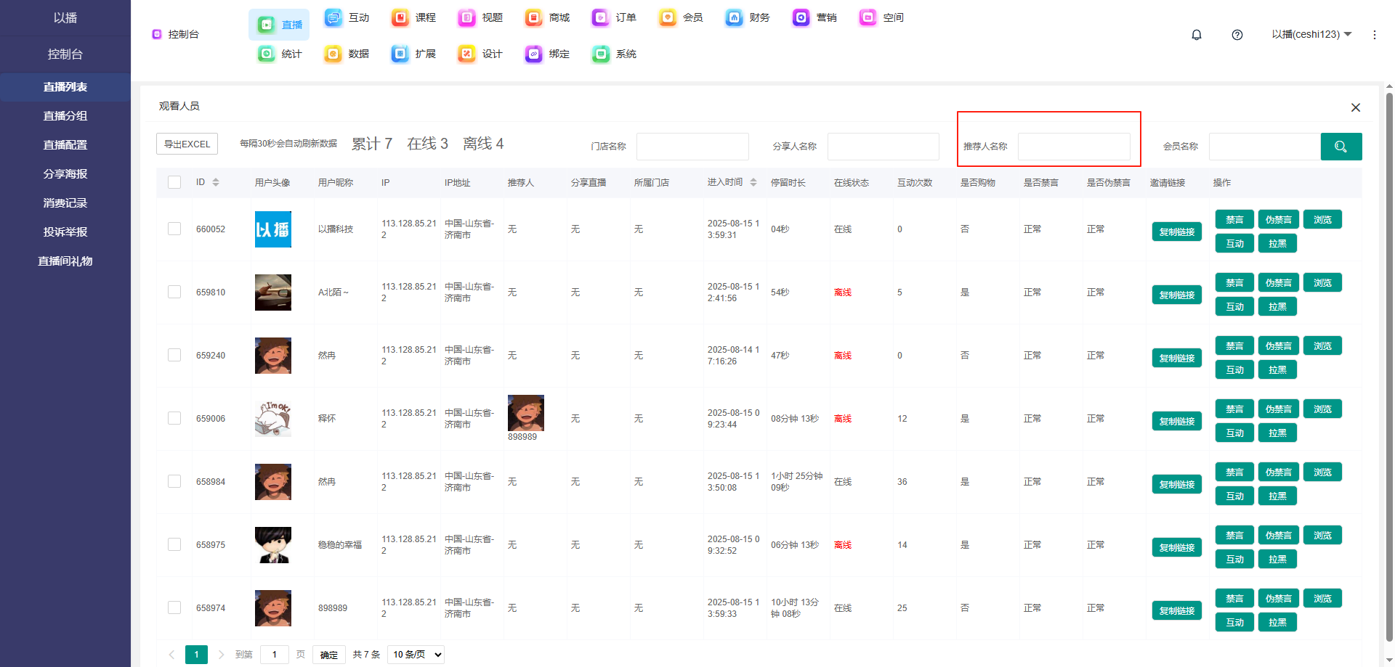Viewport: 1395px width, 667px height.
Task: Open the 营销 module icon
Action: click(x=801, y=17)
